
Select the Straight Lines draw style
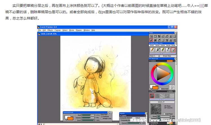coord(102,119)
